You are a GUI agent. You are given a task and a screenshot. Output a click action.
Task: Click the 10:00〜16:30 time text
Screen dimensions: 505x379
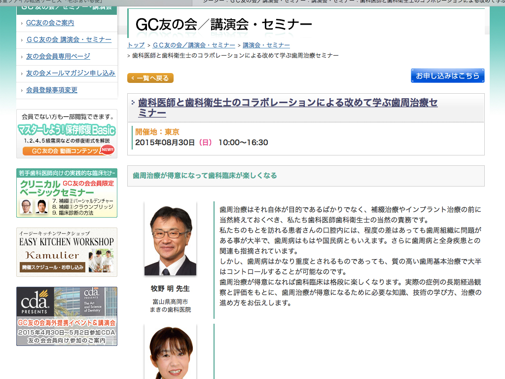coord(243,143)
